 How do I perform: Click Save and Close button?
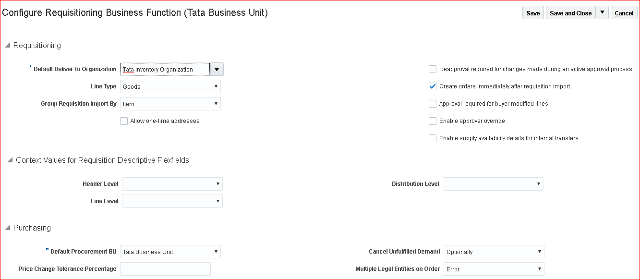tap(570, 13)
